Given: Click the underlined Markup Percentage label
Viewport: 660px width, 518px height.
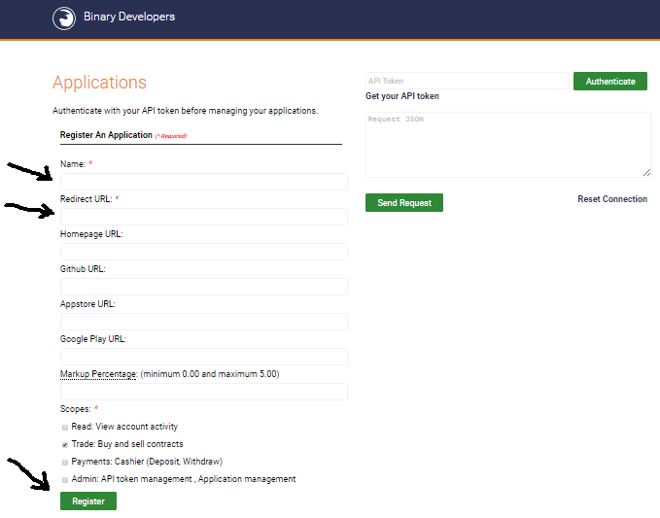Looking at the screenshot, I should 98,374.
